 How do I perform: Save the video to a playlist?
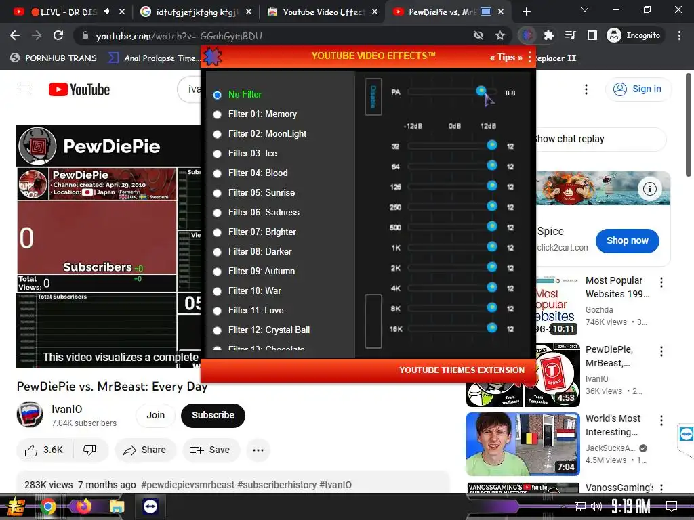pyautogui.click(x=210, y=450)
